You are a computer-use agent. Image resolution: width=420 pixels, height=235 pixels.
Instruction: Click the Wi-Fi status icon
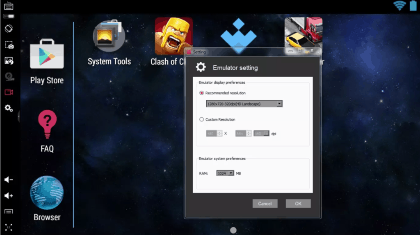click(399, 5)
